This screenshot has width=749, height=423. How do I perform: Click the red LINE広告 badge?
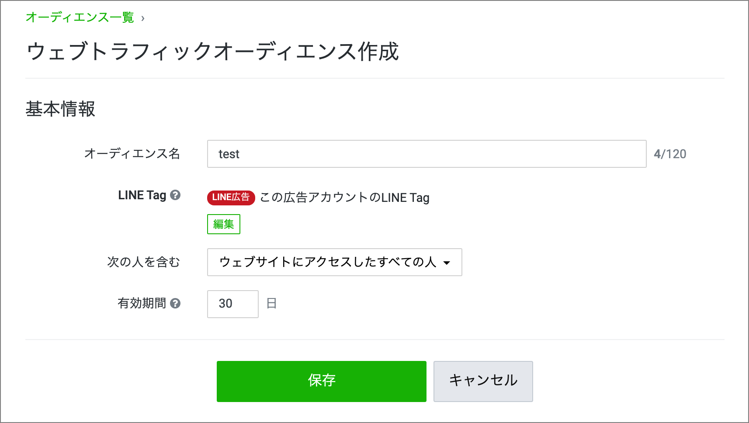pos(231,198)
